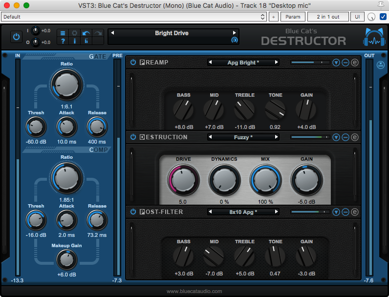Open the main menu hamburger icon
389x297 pixels.
coord(63,33)
